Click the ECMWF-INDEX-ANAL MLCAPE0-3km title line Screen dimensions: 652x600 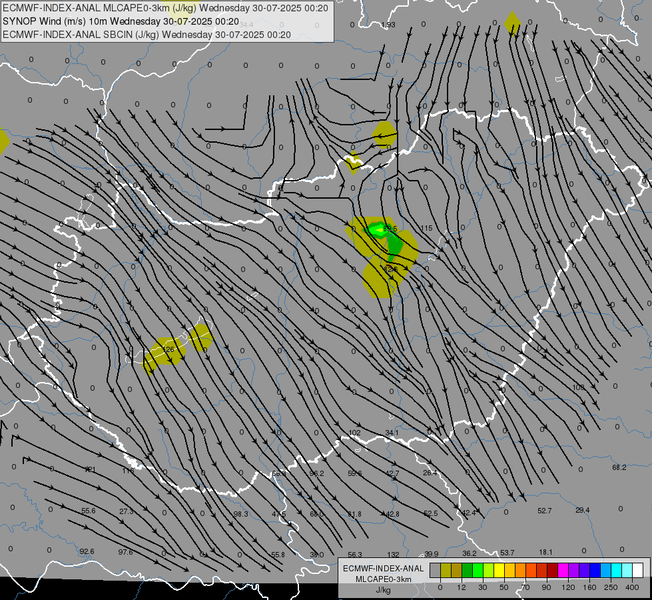(x=165, y=8)
